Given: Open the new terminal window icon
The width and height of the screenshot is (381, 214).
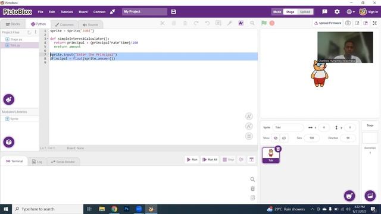Looking at the screenshot, I should 251,159.
